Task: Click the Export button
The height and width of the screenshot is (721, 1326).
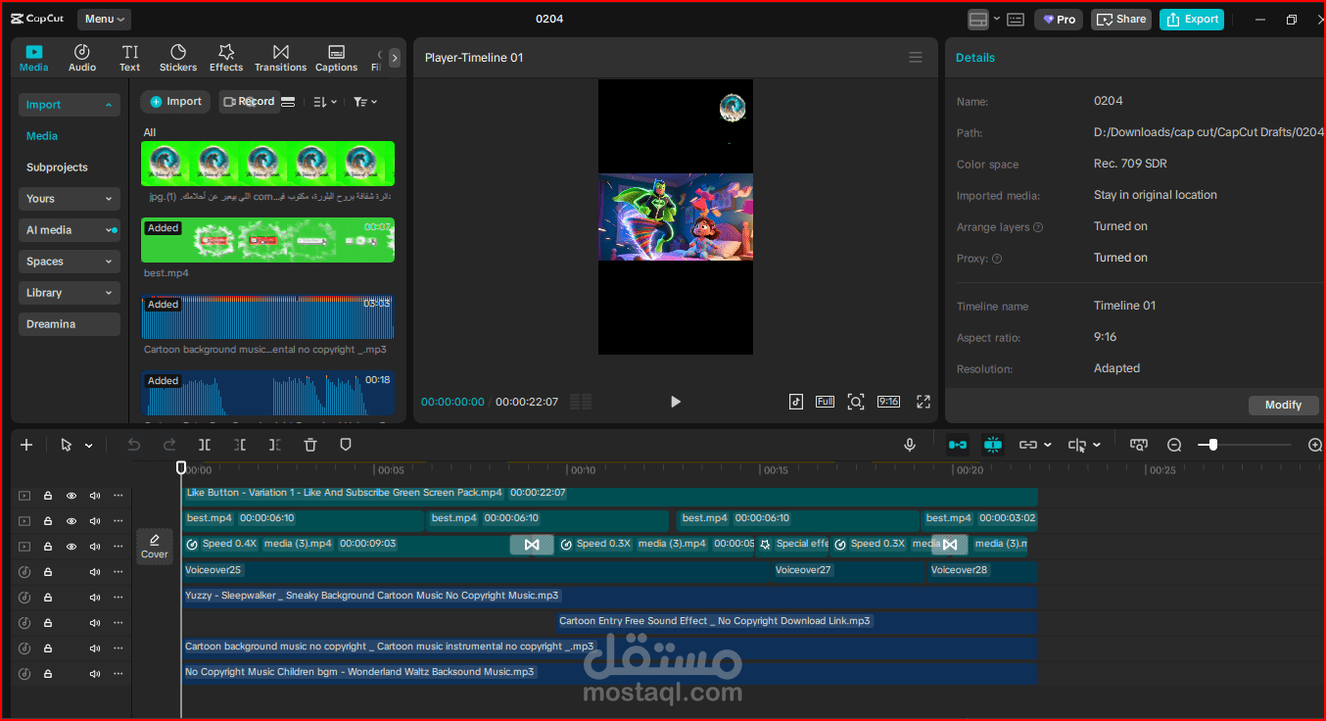Action: click(1192, 19)
